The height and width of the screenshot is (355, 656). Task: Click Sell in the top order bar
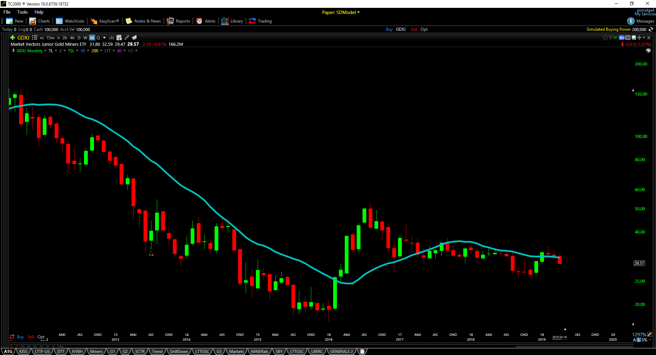(x=414, y=29)
